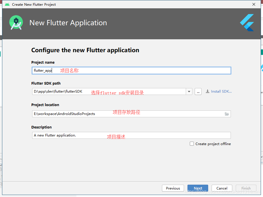Click the browse ellipsis button for SDK path
Screen dimensions: 263x197
click(x=198, y=92)
